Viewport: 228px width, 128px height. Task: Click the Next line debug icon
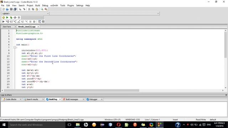pos(11,22)
